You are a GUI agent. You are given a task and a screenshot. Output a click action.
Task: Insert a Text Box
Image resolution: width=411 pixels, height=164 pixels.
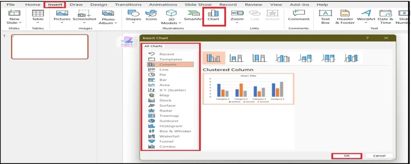click(325, 16)
